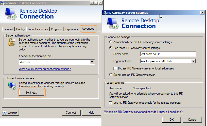
Task: Minimize the Remote Desktop Connection window
Action: [x=92, y=3]
